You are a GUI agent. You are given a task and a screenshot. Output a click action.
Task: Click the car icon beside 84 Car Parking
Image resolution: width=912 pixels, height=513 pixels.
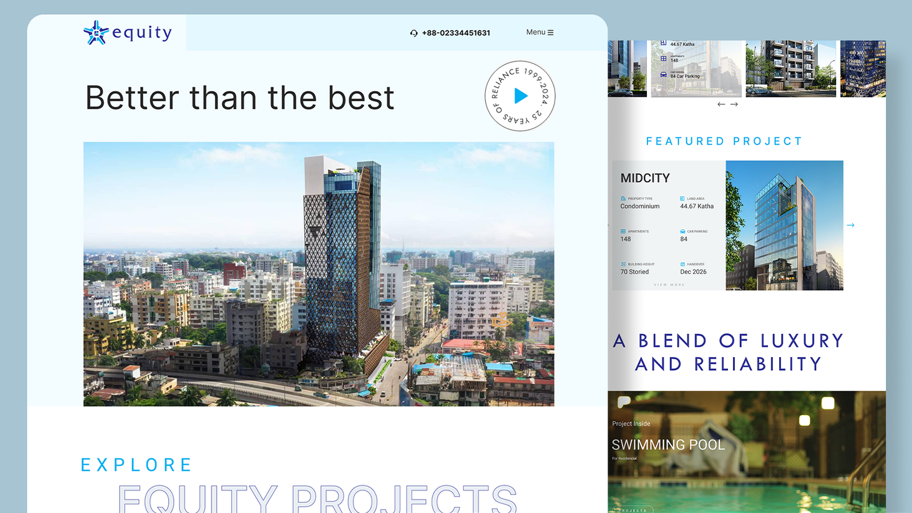click(x=663, y=75)
